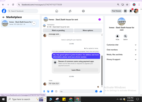Click the quoted 'Hi, is this available?' message
Screen dimensions: 142x102
[x=76, y=51]
